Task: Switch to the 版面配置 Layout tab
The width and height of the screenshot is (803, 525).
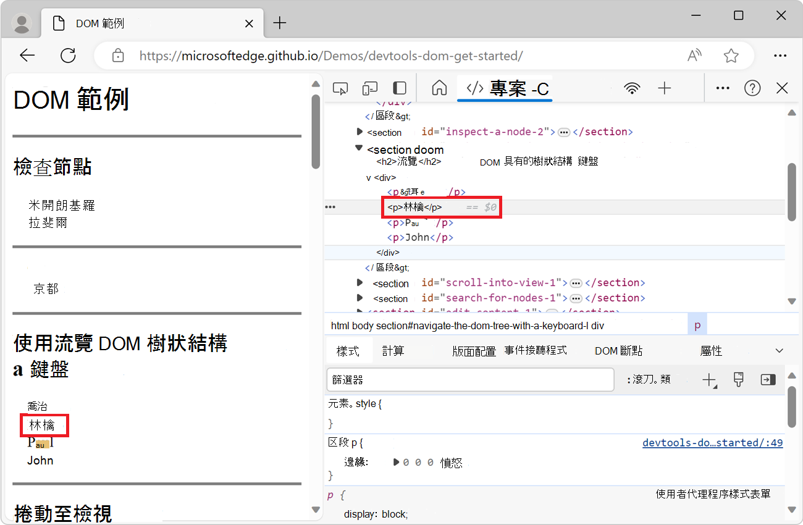Action: tap(474, 351)
